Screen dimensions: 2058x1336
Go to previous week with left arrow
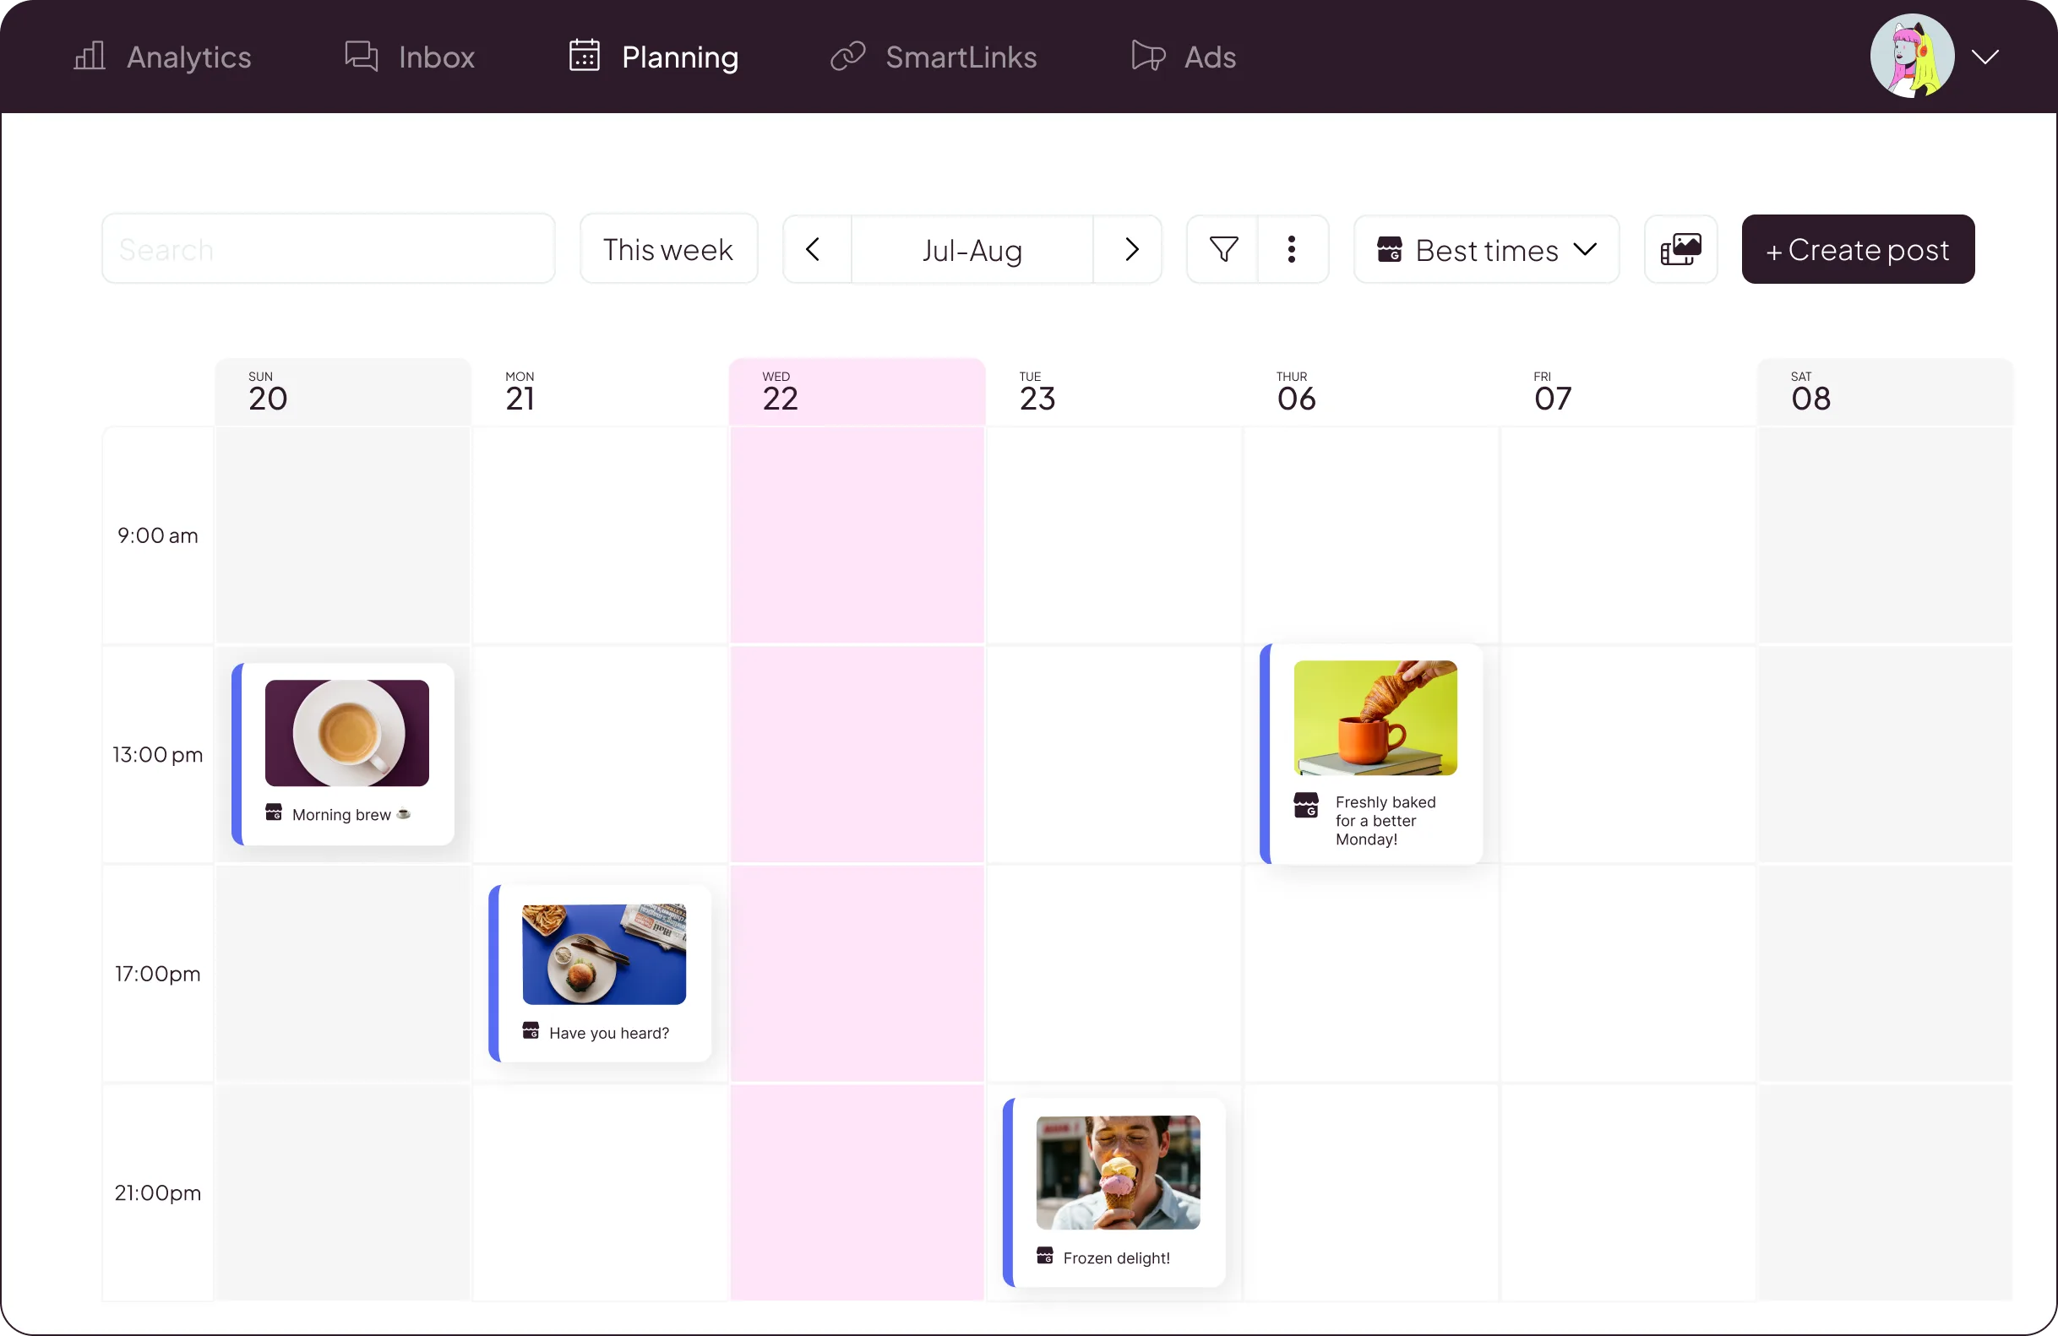click(x=813, y=250)
